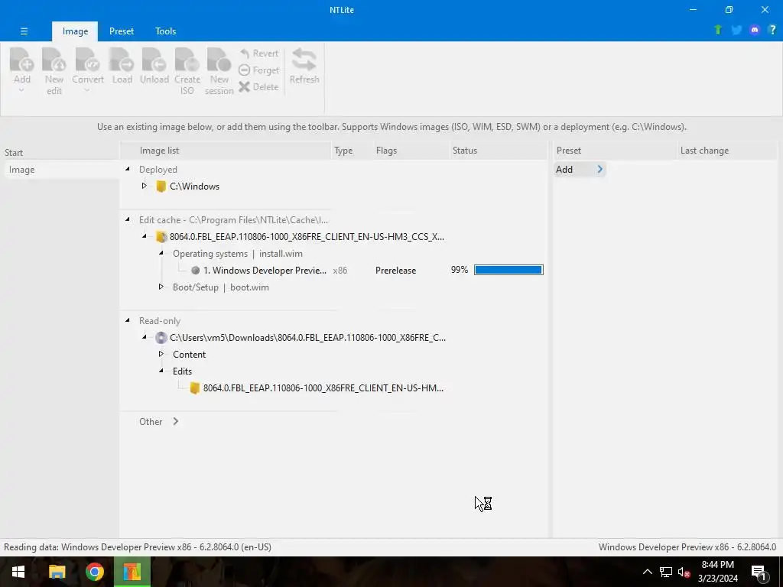Click the NTLite taskbar icon

132,572
